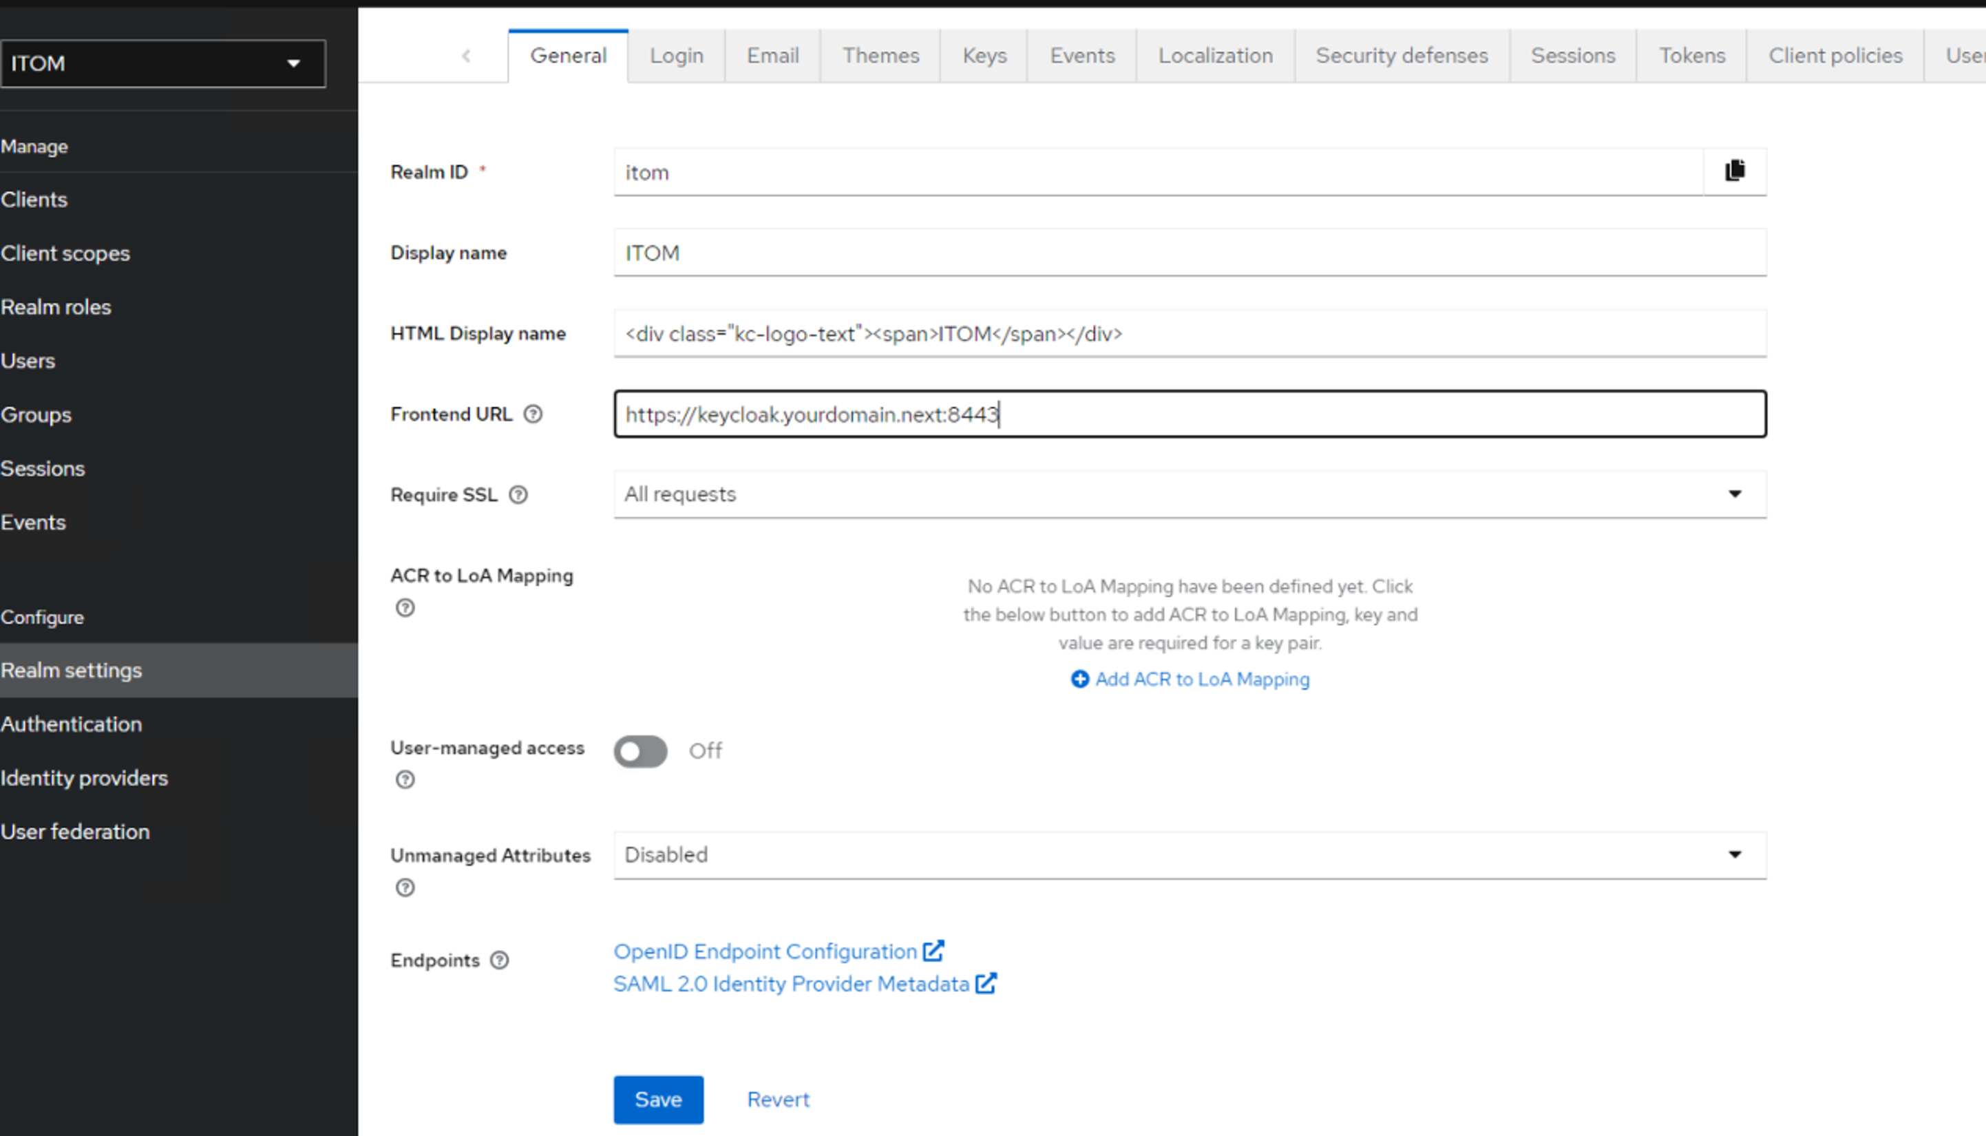Viewport: 1986px width, 1136px height.
Task: Save the realm settings
Action: coord(657,1100)
